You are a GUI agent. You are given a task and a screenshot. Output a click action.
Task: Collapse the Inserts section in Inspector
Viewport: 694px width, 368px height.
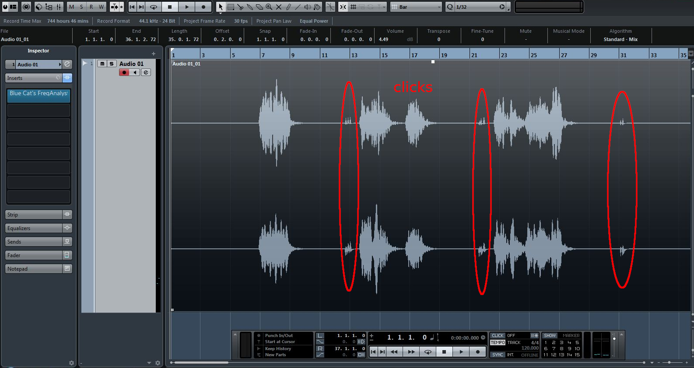click(x=33, y=78)
